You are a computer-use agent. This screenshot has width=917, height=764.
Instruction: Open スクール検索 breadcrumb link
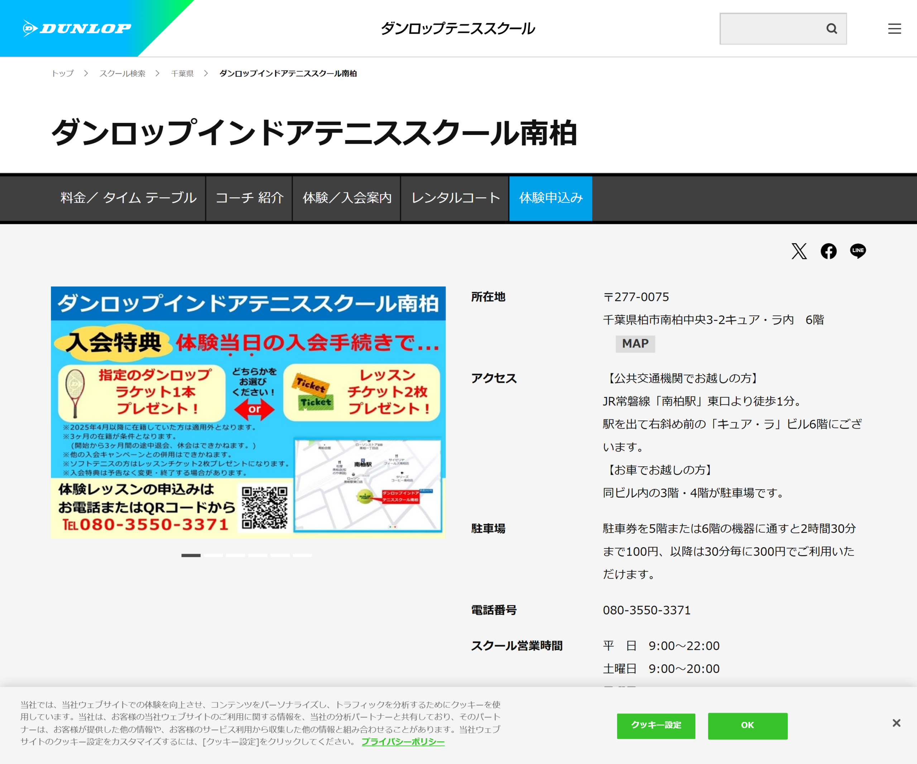point(122,73)
